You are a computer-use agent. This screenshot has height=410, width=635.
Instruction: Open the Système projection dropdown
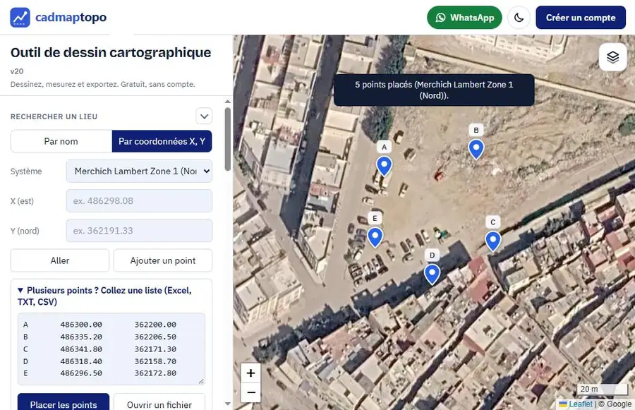[x=139, y=171]
